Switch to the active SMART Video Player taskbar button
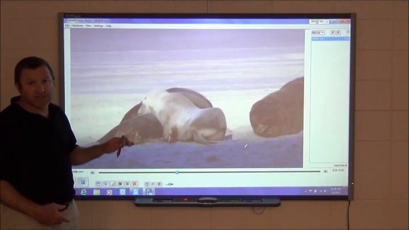409x230 pixels. (x=148, y=192)
